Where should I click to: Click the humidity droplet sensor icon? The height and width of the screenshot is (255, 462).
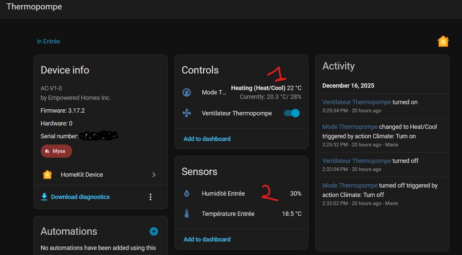(x=187, y=194)
